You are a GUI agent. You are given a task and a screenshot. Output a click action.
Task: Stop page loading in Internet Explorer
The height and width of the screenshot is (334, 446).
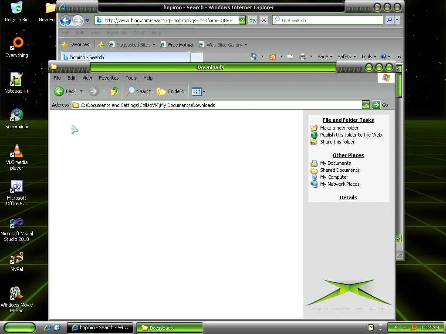(264, 20)
